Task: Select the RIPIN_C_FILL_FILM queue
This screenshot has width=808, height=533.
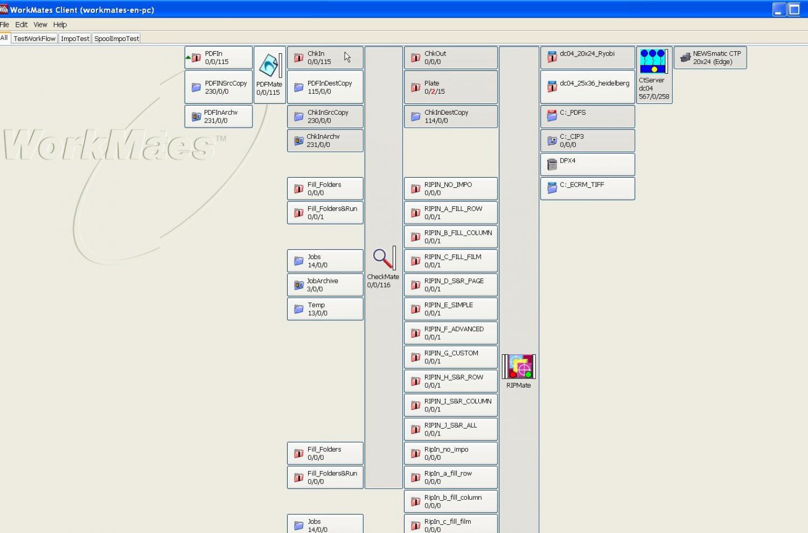Action: click(x=451, y=261)
